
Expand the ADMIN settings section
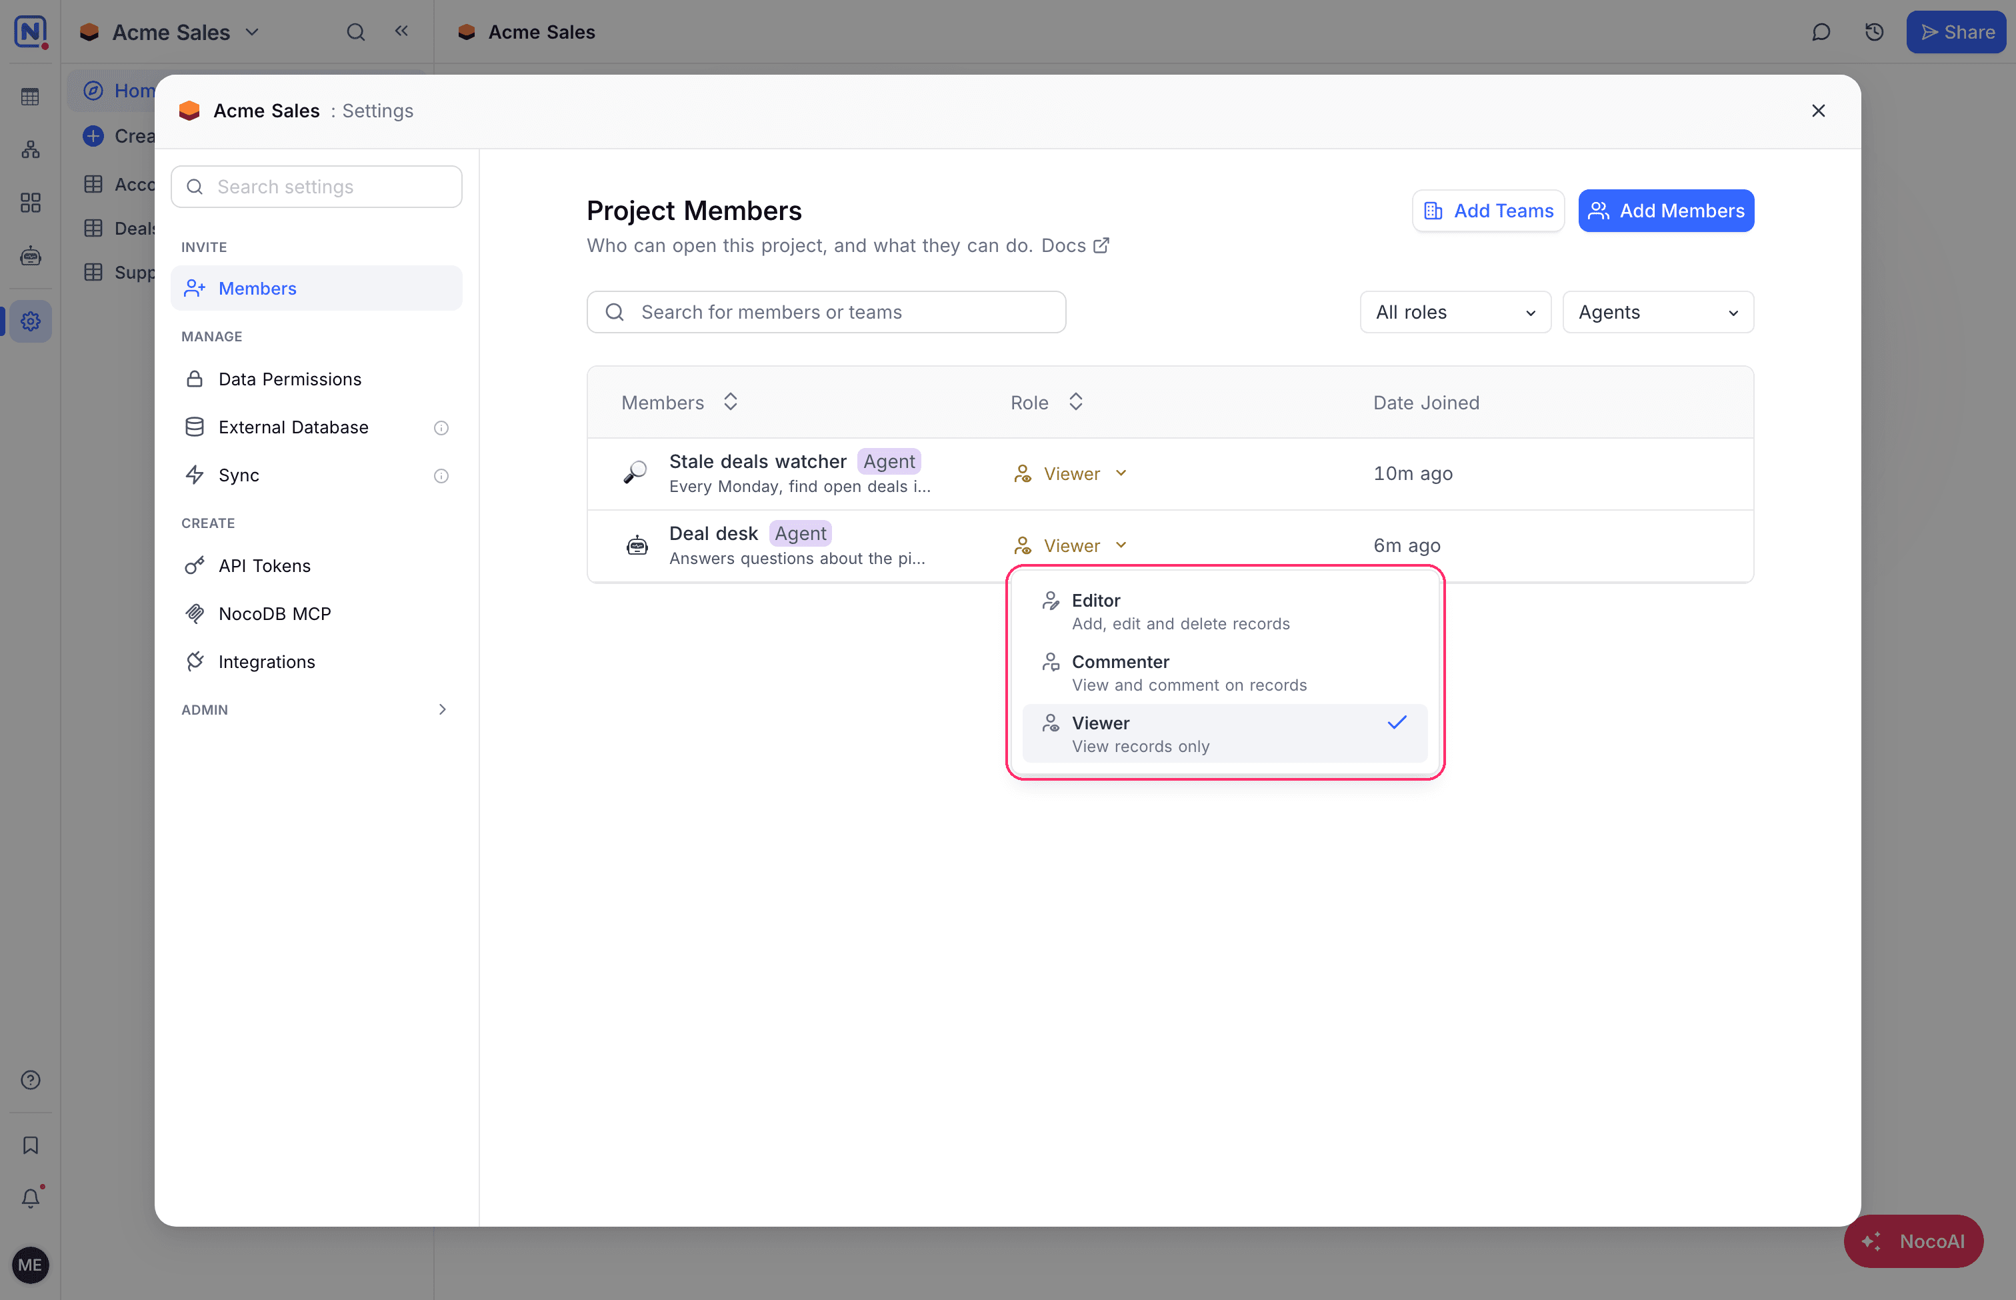(316, 710)
